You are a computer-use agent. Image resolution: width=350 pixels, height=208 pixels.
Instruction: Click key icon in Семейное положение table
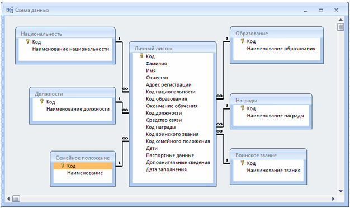coord(63,165)
